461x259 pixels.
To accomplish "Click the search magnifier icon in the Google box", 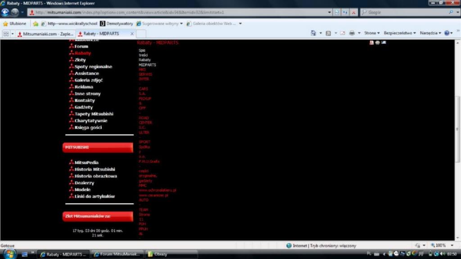I will click(451, 12).
